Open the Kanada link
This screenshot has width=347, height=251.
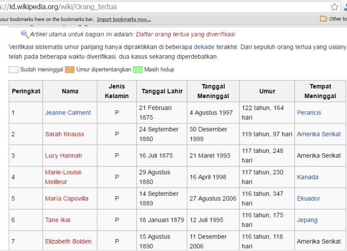[308, 177]
